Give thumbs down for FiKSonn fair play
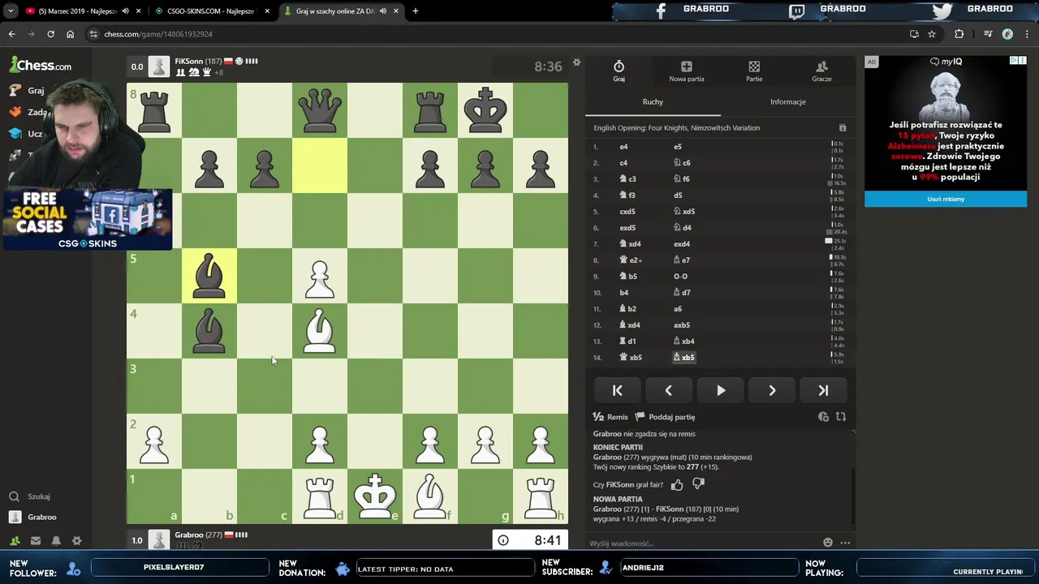The width and height of the screenshot is (1039, 584). click(698, 484)
